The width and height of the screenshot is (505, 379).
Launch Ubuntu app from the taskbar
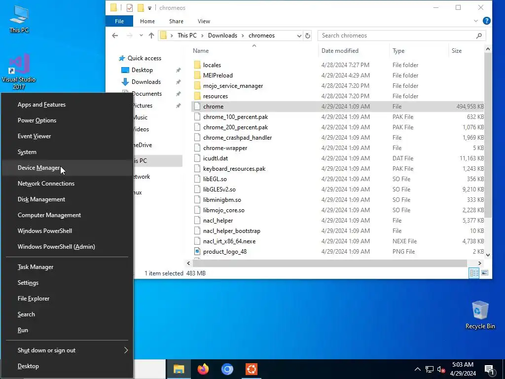(x=251, y=369)
